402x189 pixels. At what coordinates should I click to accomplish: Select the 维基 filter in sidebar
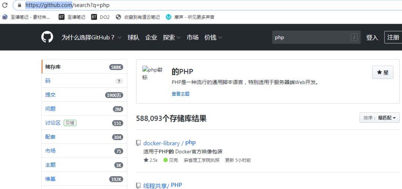[x=84, y=179]
